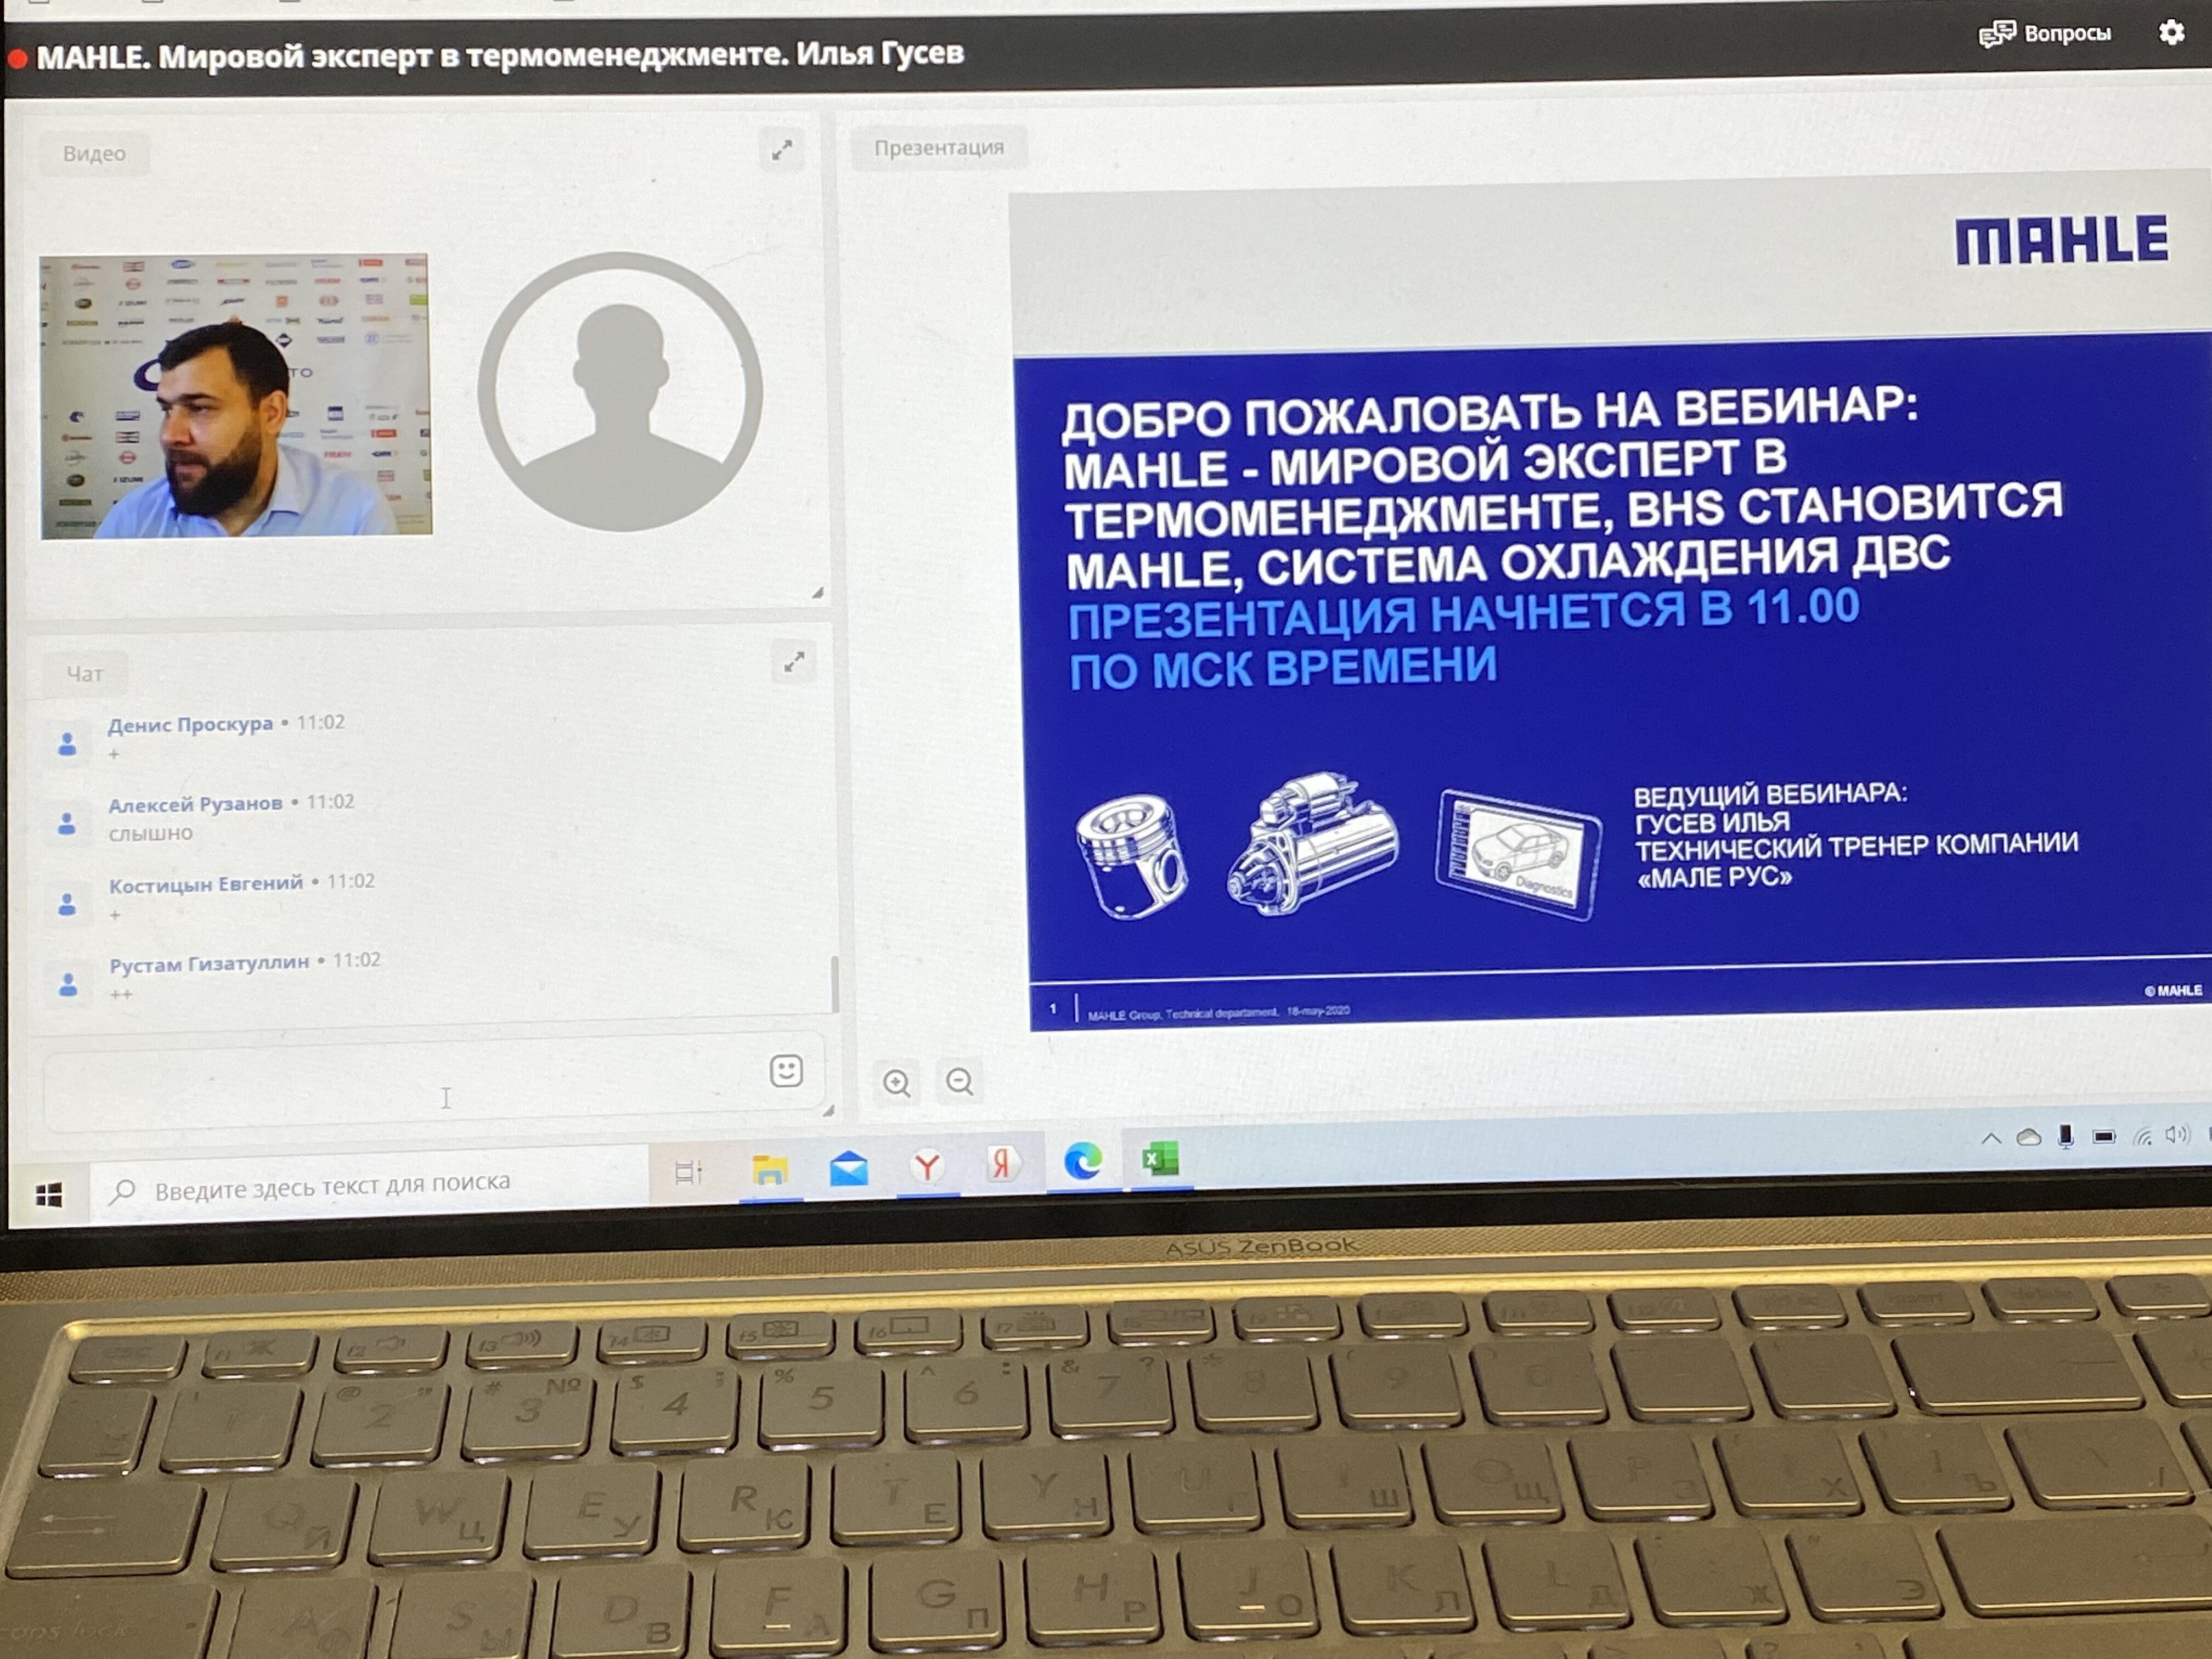Click the red recording indicator dot
This screenshot has width=2212, height=1659.
coord(17,59)
